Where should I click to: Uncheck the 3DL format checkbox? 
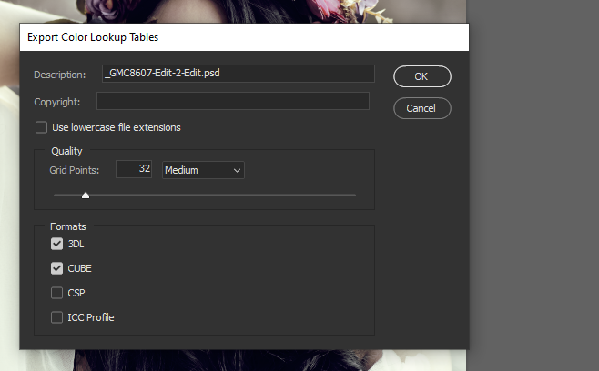click(x=57, y=244)
